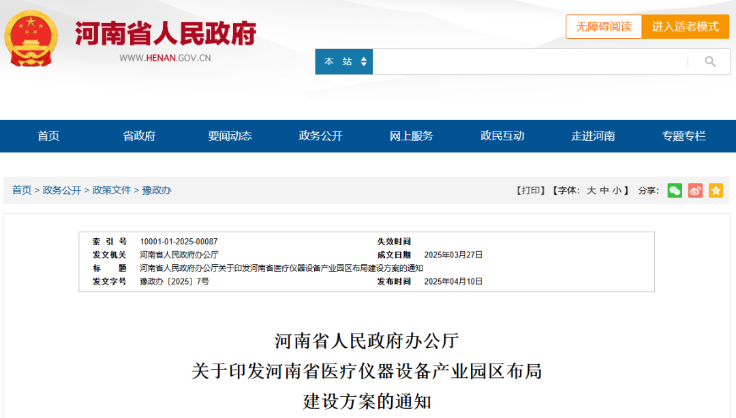Open the 政务公开 navigation menu

320,135
